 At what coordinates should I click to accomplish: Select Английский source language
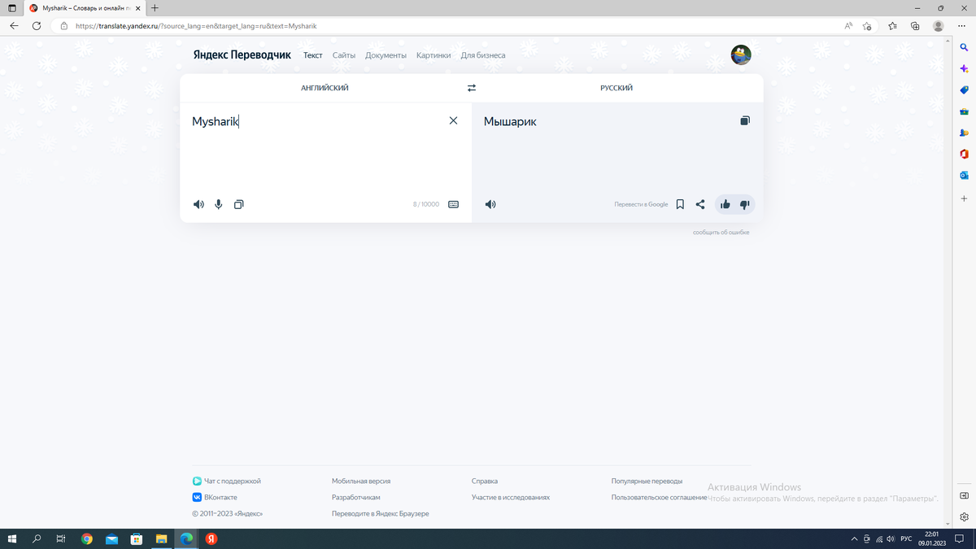pos(325,88)
